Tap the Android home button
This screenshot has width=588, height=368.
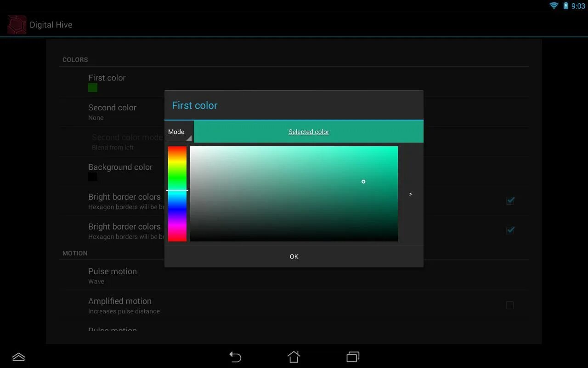pos(294,357)
